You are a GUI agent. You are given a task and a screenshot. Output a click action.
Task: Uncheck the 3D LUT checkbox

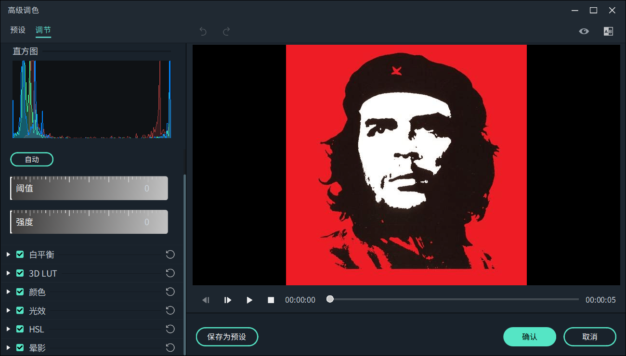click(x=20, y=273)
